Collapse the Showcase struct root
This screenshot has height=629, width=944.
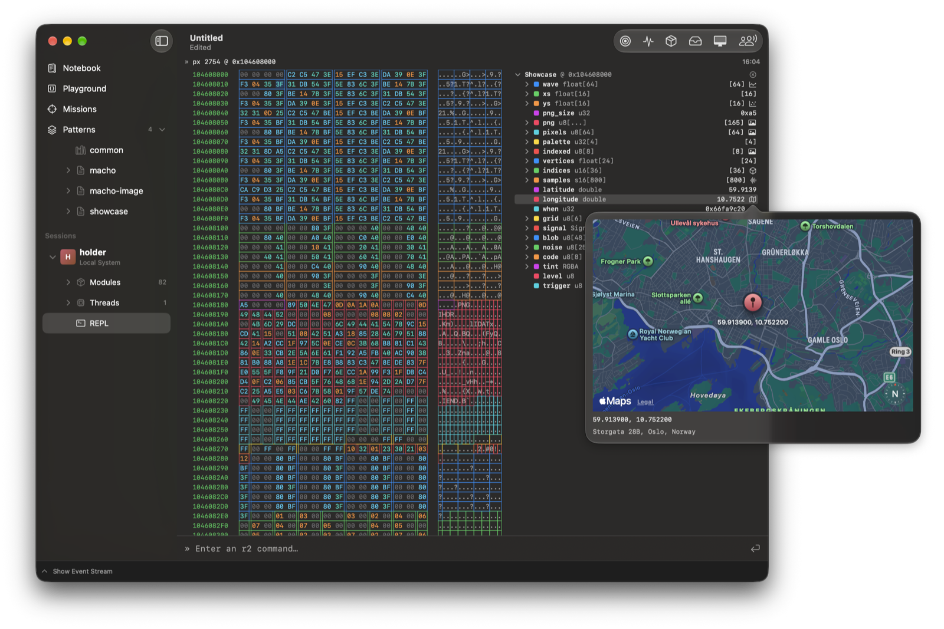(x=518, y=75)
